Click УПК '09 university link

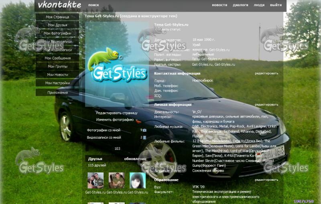[198, 187]
